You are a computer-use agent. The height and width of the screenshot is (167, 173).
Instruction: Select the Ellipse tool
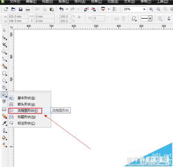click(4, 81)
